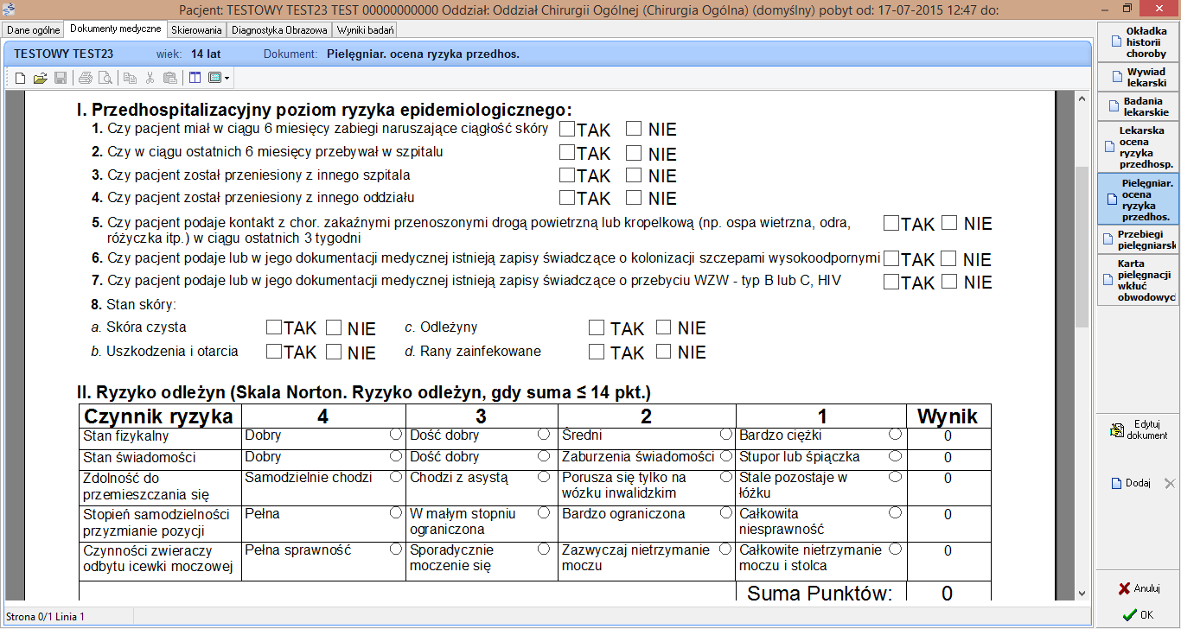Check TAK for Odleżyny
Screen dimensions: 1181x629
[x=597, y=327]
